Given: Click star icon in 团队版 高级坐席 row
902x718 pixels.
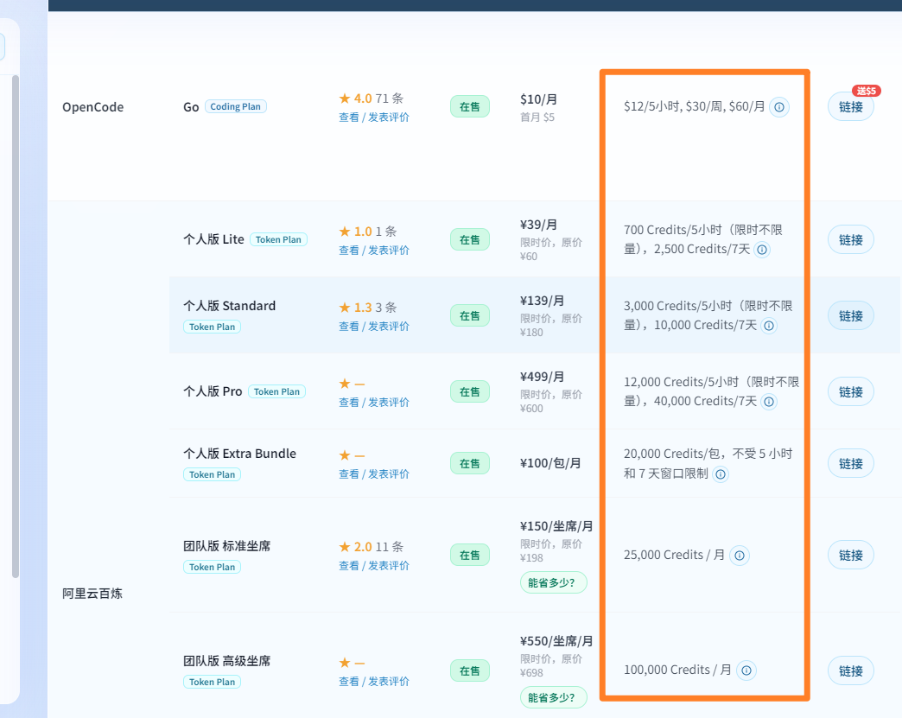Looking at the screenshot, I should click(345, 662).
